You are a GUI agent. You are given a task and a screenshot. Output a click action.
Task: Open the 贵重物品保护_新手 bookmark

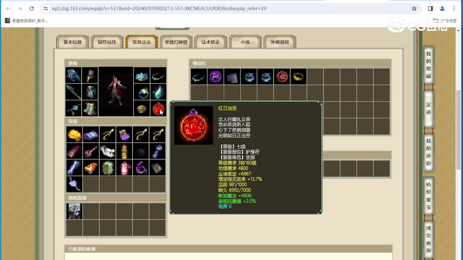coord(27,21)
